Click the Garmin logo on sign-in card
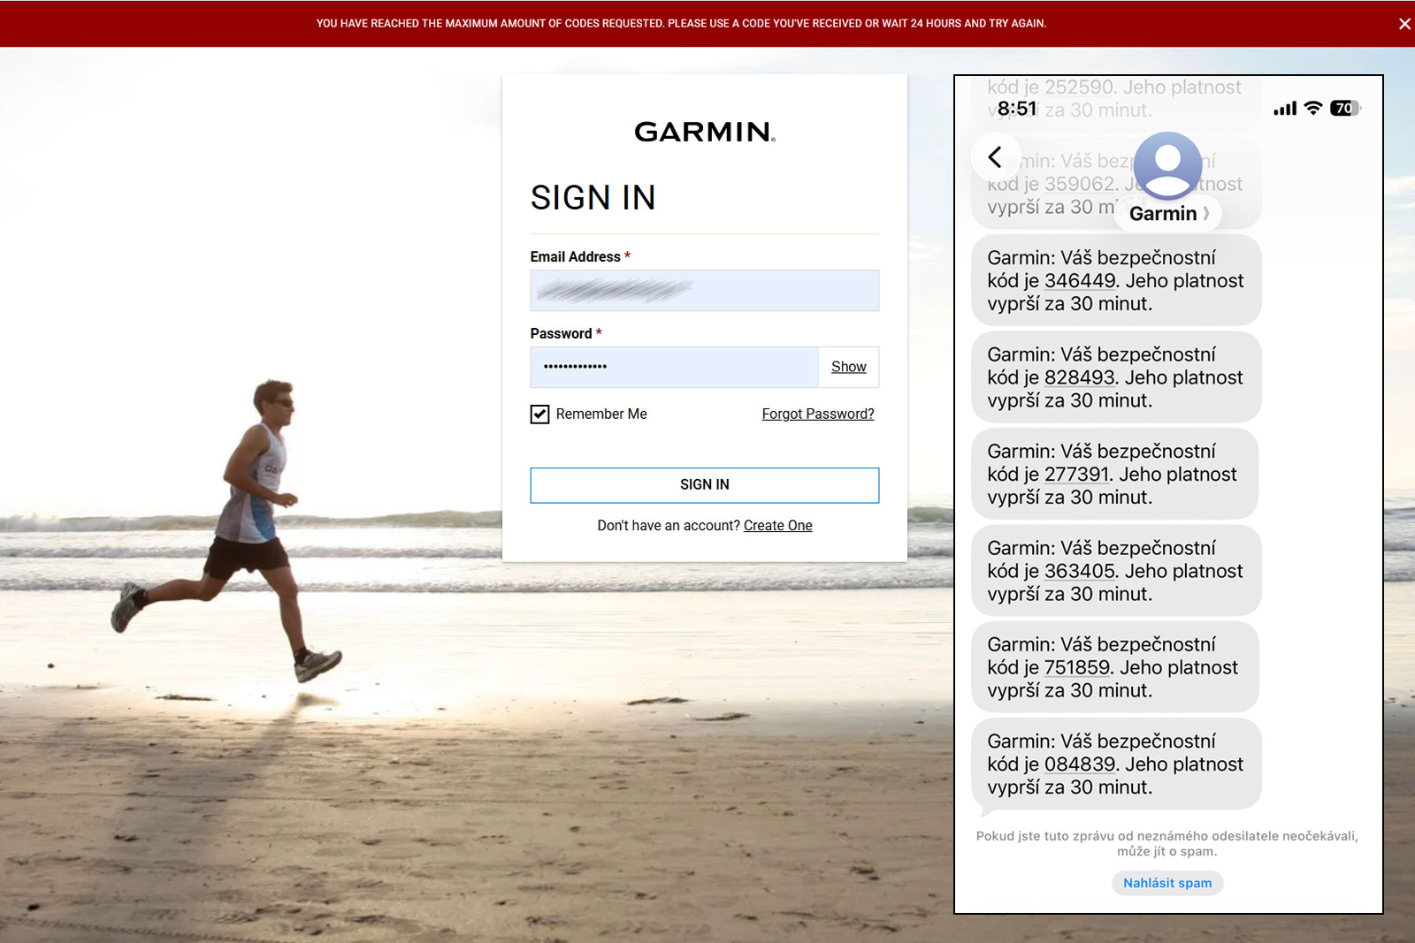The image size is (1415, 943). pyautogui.click(x=704, y=132)
